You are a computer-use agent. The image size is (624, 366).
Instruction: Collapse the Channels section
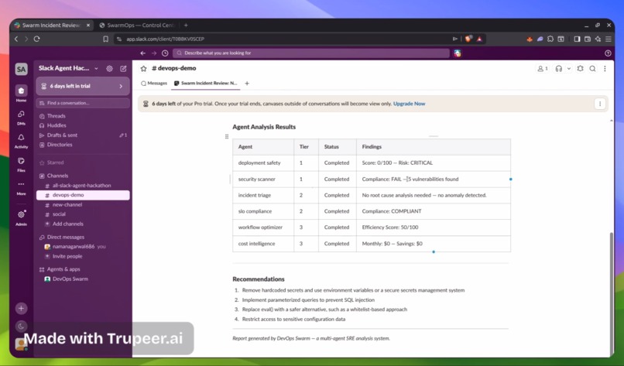point(58,176)
